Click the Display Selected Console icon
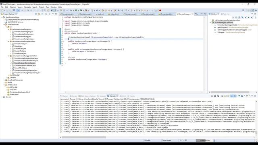Viewport: 258px width, 145px height. click(242, 96)
